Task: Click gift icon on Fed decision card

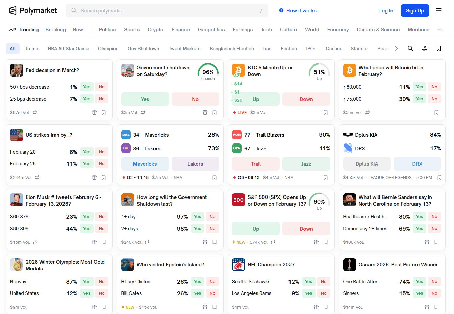Action: pyautogui.click(x=94, y=112)
